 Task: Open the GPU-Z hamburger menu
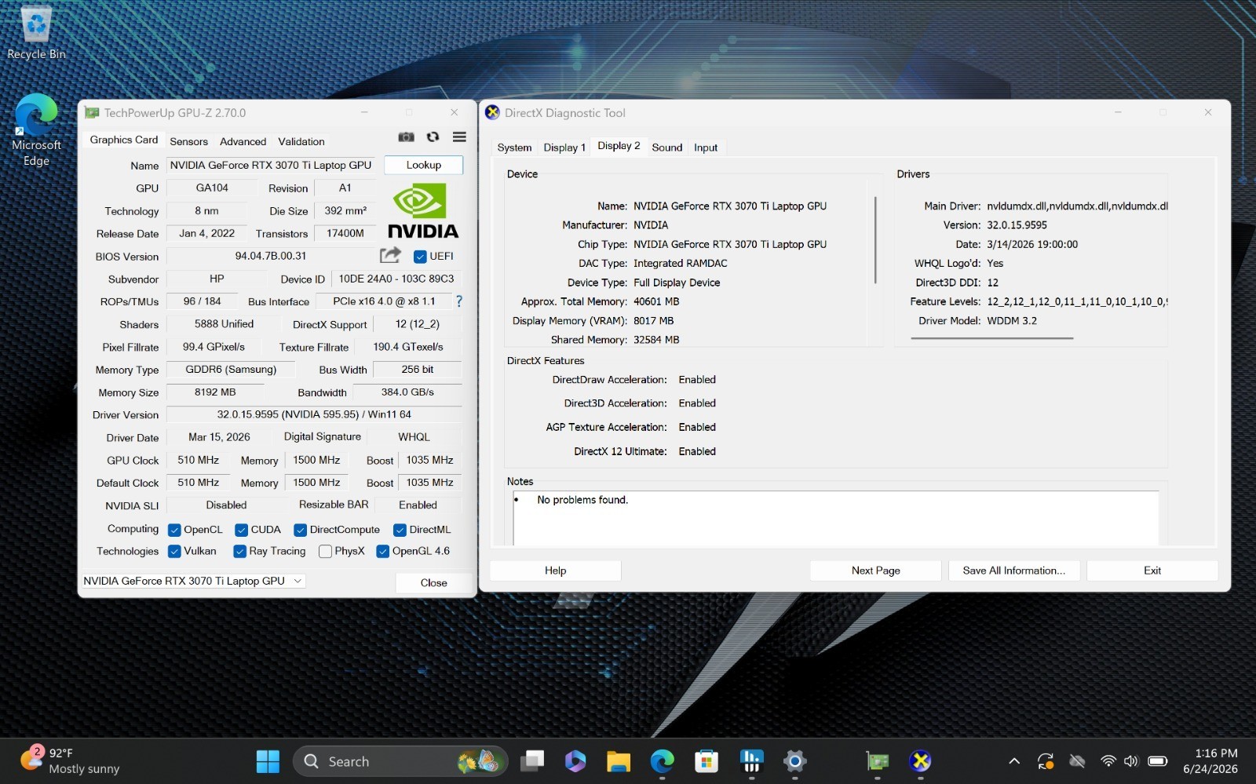click(x=459, y=137)
